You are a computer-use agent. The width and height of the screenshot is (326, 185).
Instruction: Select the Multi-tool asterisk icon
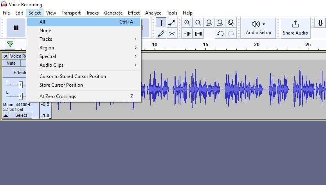click(x=172, y=34)
